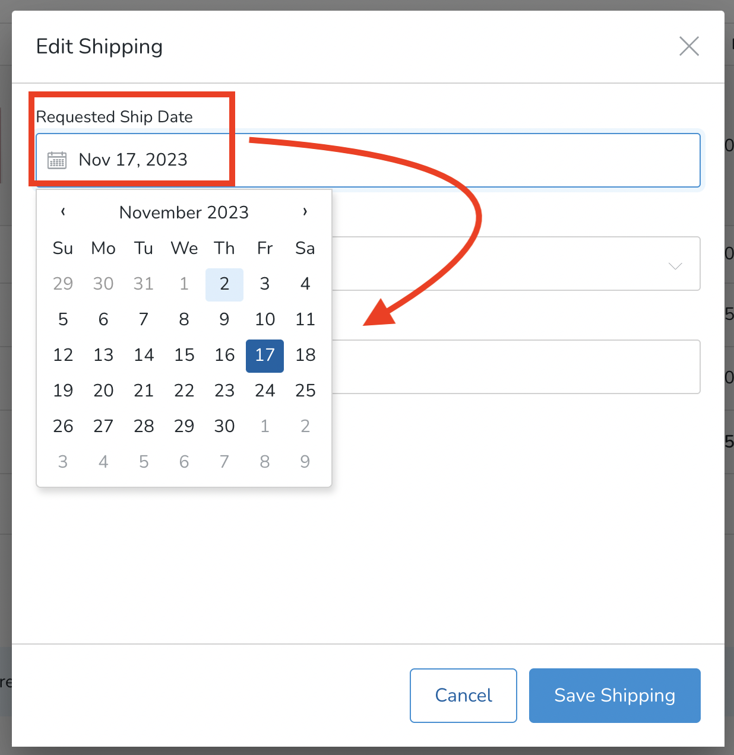Go to the previous month with the left chevron
This screenshot has height=755, width=734.
coord(64,212)
